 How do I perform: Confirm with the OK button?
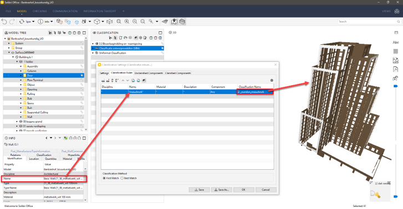(243, 190)
